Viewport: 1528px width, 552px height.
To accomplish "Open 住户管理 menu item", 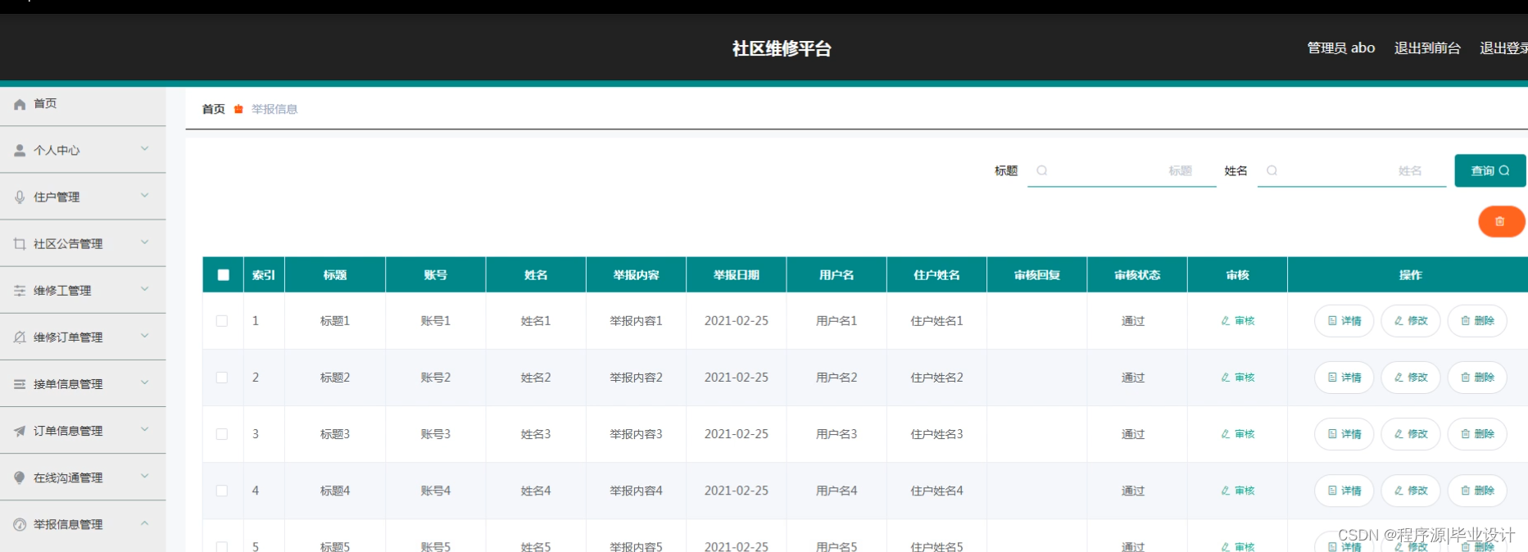I will 83,197.
